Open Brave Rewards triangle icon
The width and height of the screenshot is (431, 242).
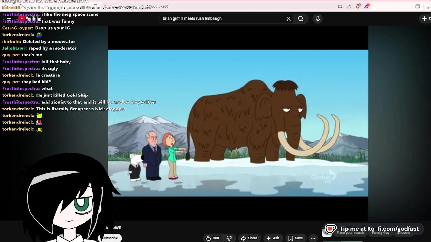366,6
